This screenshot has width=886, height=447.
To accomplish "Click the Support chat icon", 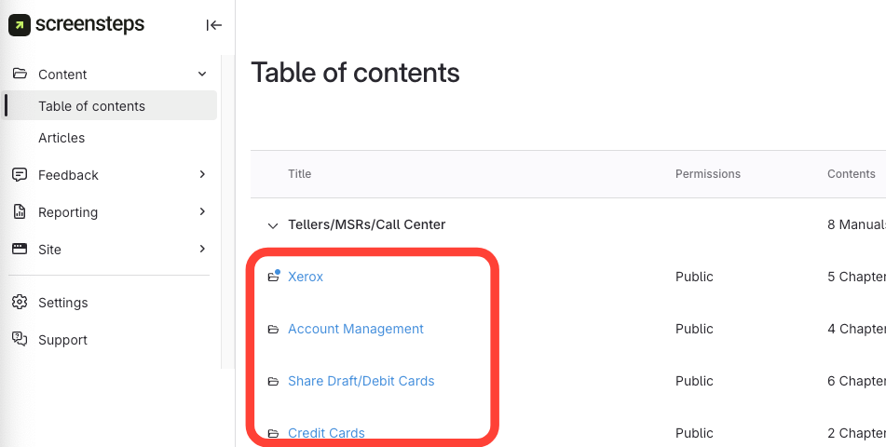I will (20, 340).
